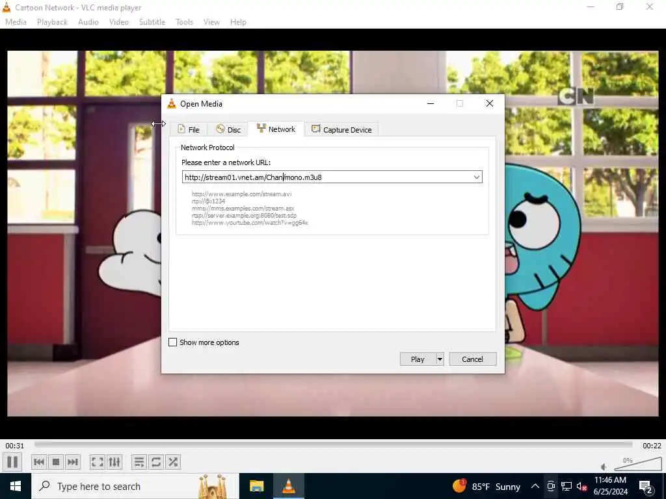Enable Show more options checkbox
The width and height of the screenshot is (666, 499).
pos(172,342)
